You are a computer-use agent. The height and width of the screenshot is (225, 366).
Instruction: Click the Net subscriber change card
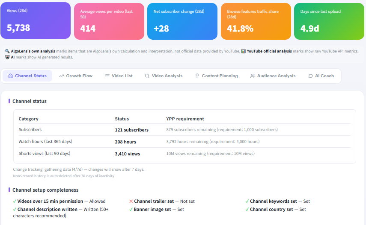tap(182, 21)
